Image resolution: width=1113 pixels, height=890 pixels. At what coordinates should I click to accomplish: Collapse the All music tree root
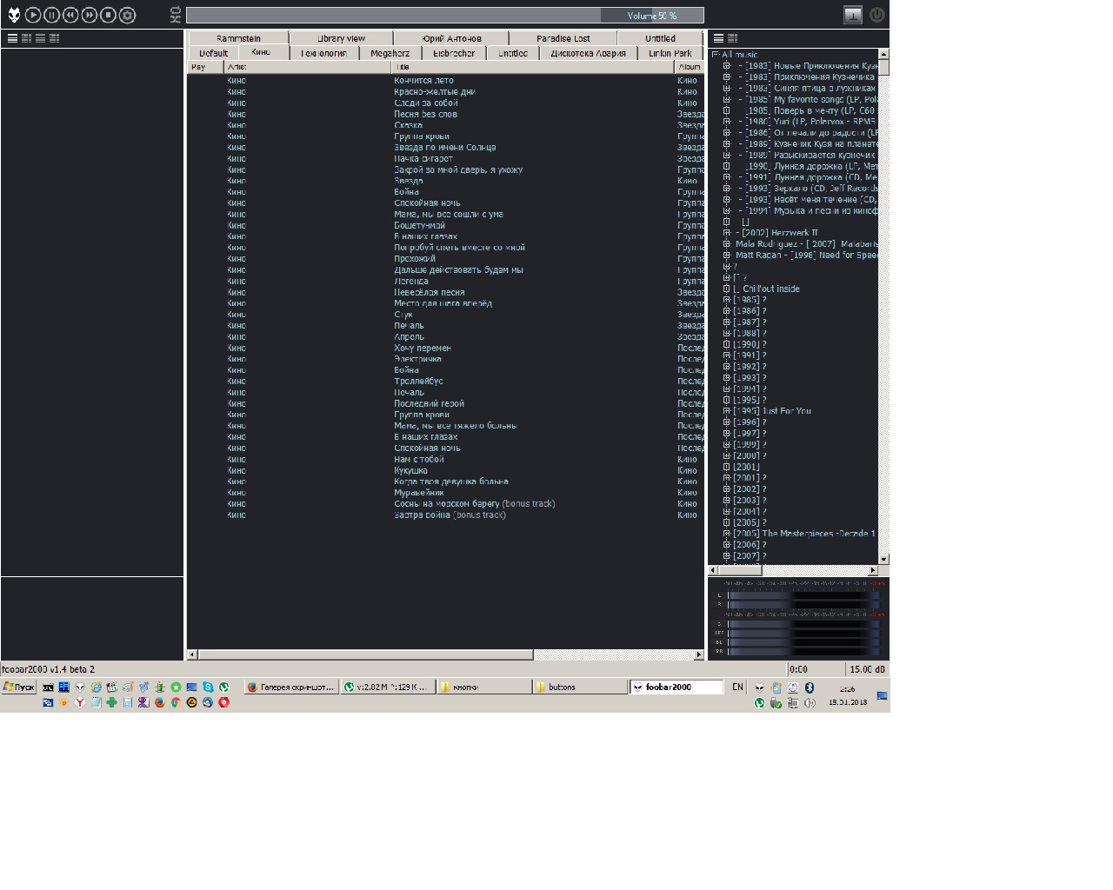tap(716, 55)
